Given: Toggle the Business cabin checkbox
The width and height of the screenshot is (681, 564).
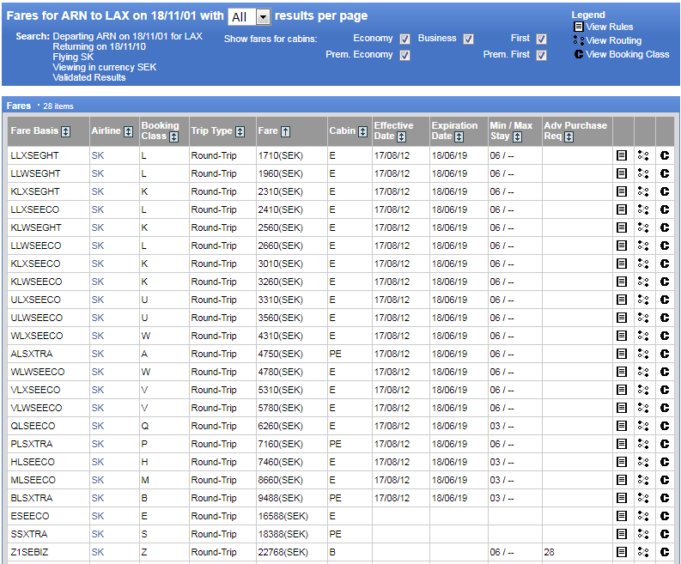Looking at the screenshot, I should 468,39.
